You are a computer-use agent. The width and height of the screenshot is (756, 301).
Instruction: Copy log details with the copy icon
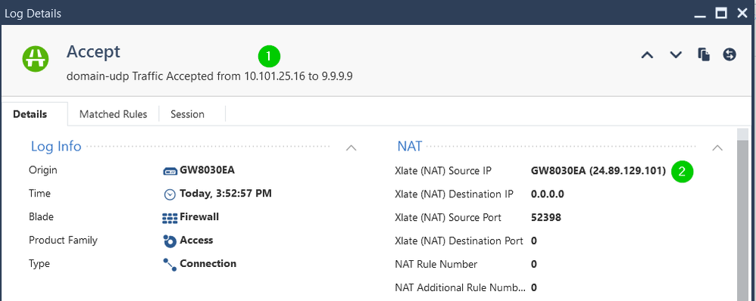pos(704,54)
